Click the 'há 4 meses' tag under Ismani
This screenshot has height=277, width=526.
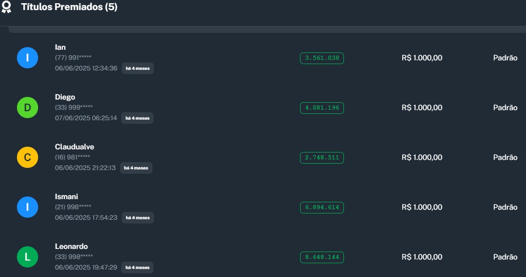pyautogui.click(x=138, y=218)
